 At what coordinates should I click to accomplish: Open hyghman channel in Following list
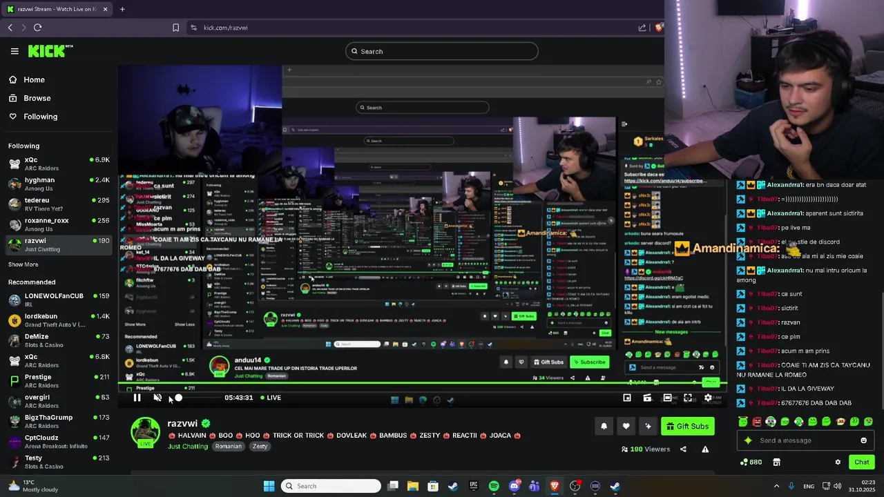pos(59,184)
